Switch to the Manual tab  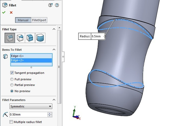pyautogui.click(x=23, y=20)
